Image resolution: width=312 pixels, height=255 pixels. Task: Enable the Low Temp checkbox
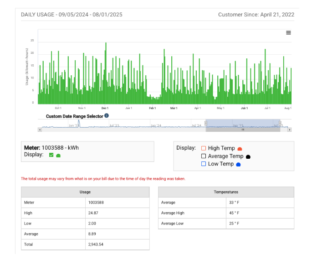tap(203, 164)
